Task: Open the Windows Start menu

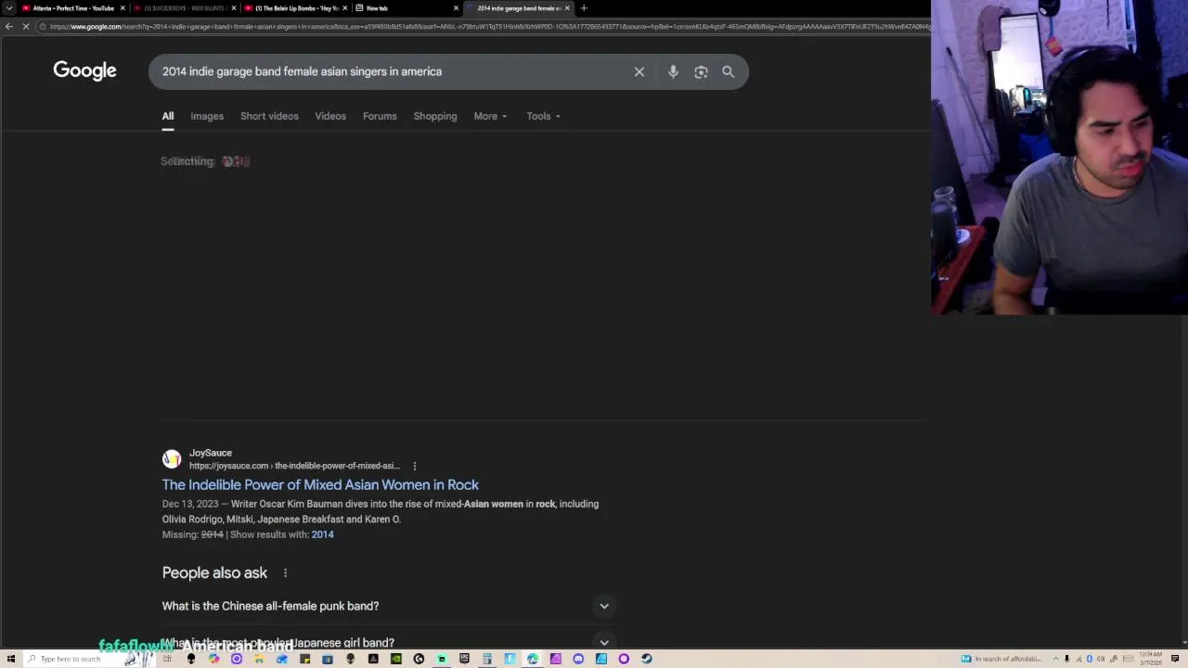Action: pyautogui.click(x=11, y=659)
